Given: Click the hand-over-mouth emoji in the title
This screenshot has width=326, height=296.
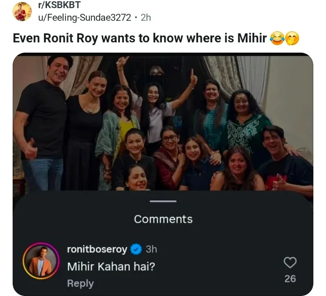Looking at the screenshot, I should point(292,39).
